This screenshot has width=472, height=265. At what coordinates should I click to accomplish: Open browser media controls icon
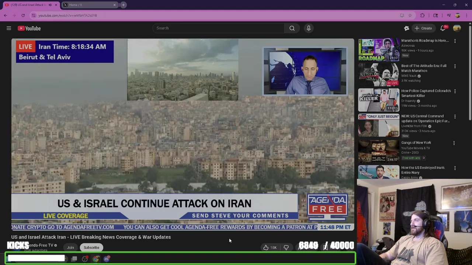(x=449, y=15)
